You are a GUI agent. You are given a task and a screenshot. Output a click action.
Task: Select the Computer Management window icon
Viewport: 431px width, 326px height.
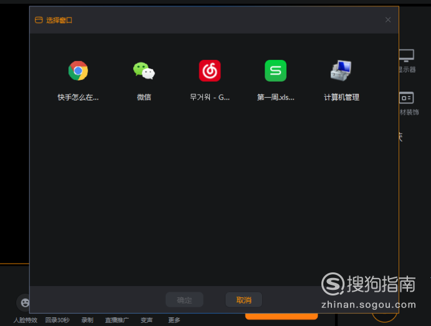[341, 70]
